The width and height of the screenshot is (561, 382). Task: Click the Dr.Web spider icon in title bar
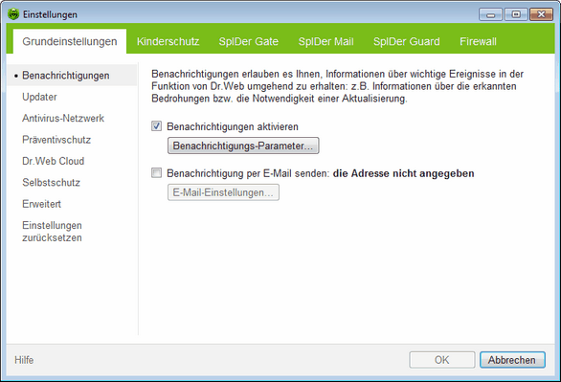pos(13,14)
